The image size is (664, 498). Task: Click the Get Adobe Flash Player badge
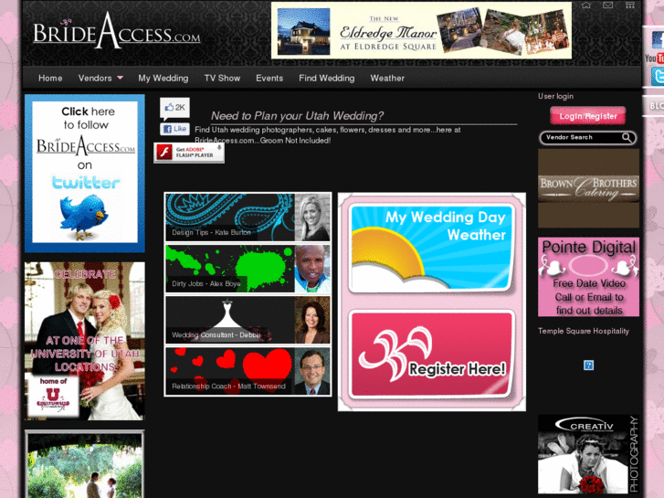(189, 153)
